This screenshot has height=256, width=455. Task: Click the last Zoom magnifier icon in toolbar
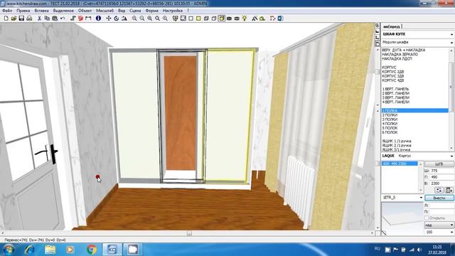165,18
